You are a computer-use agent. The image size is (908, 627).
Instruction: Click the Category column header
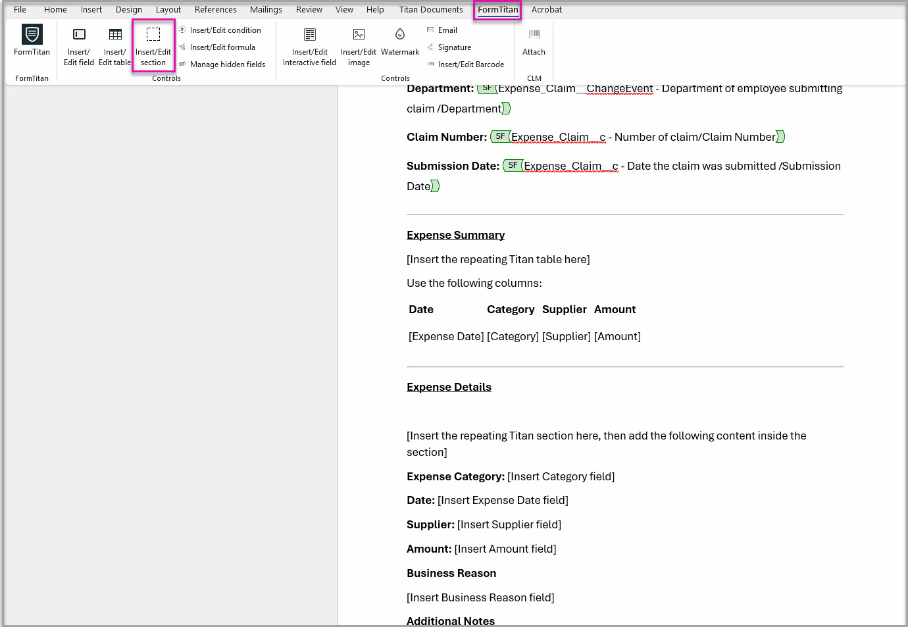511,309
